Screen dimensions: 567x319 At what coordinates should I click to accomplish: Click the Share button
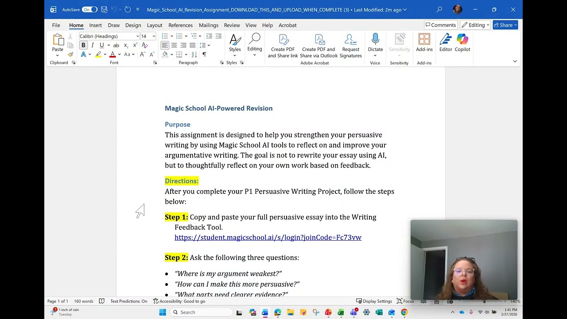(505, 25)
